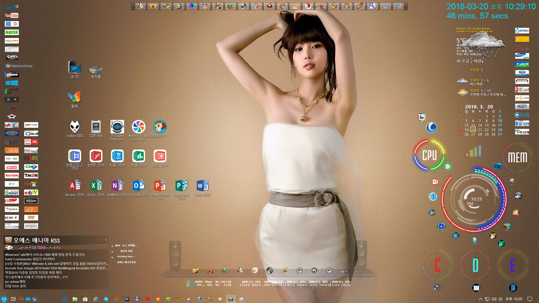This screenshot has height=303, width=539.
Task: Switch RSS feed to 'MSN - 뉴스, 핫메일'
Action: (x=126, y=245)
